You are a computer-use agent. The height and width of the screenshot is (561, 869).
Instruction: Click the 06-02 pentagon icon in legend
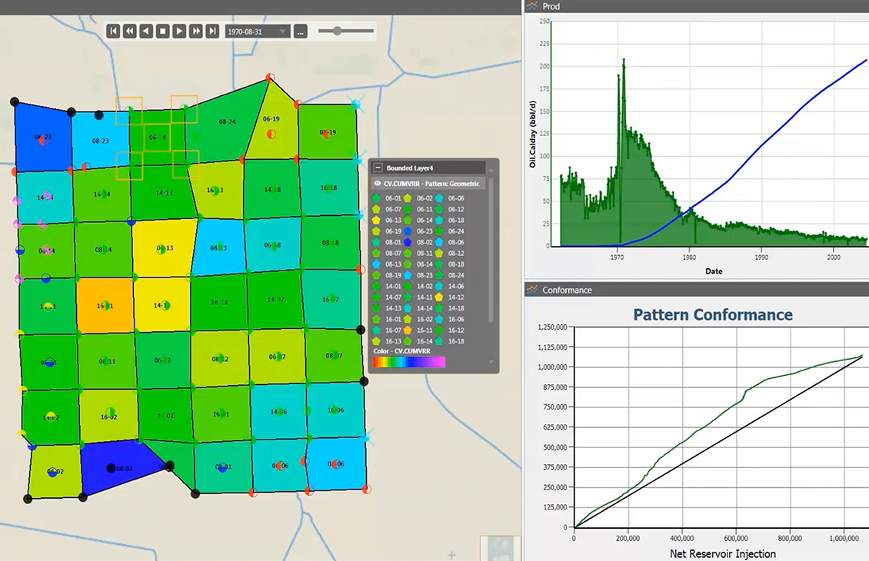pyautogui.click(x=408, y=198)
